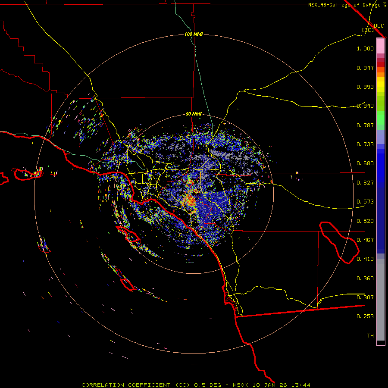Screen dimensions: 388x388
Task: Click the CORRELATION COEFFICIENT (CC) caption text
Action: click(x=136, y=385)
